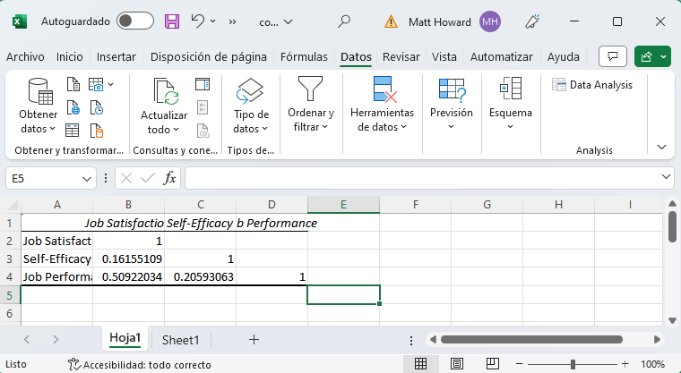
Task: Open the search magnifier in title bar
Action: click(x=344, y=21)
